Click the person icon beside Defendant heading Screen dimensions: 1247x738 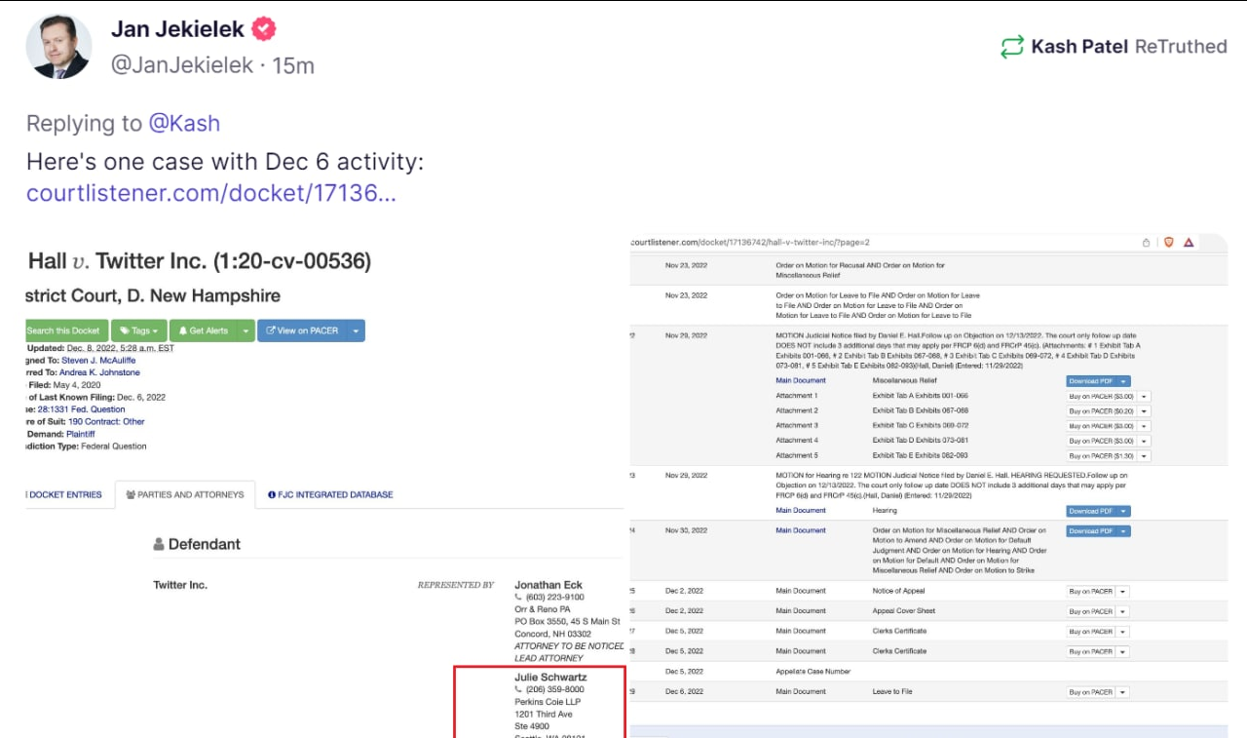point(159,544)
